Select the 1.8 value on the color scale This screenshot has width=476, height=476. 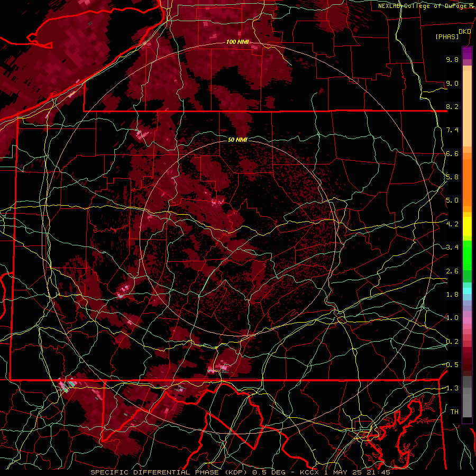tap(452, 294)
